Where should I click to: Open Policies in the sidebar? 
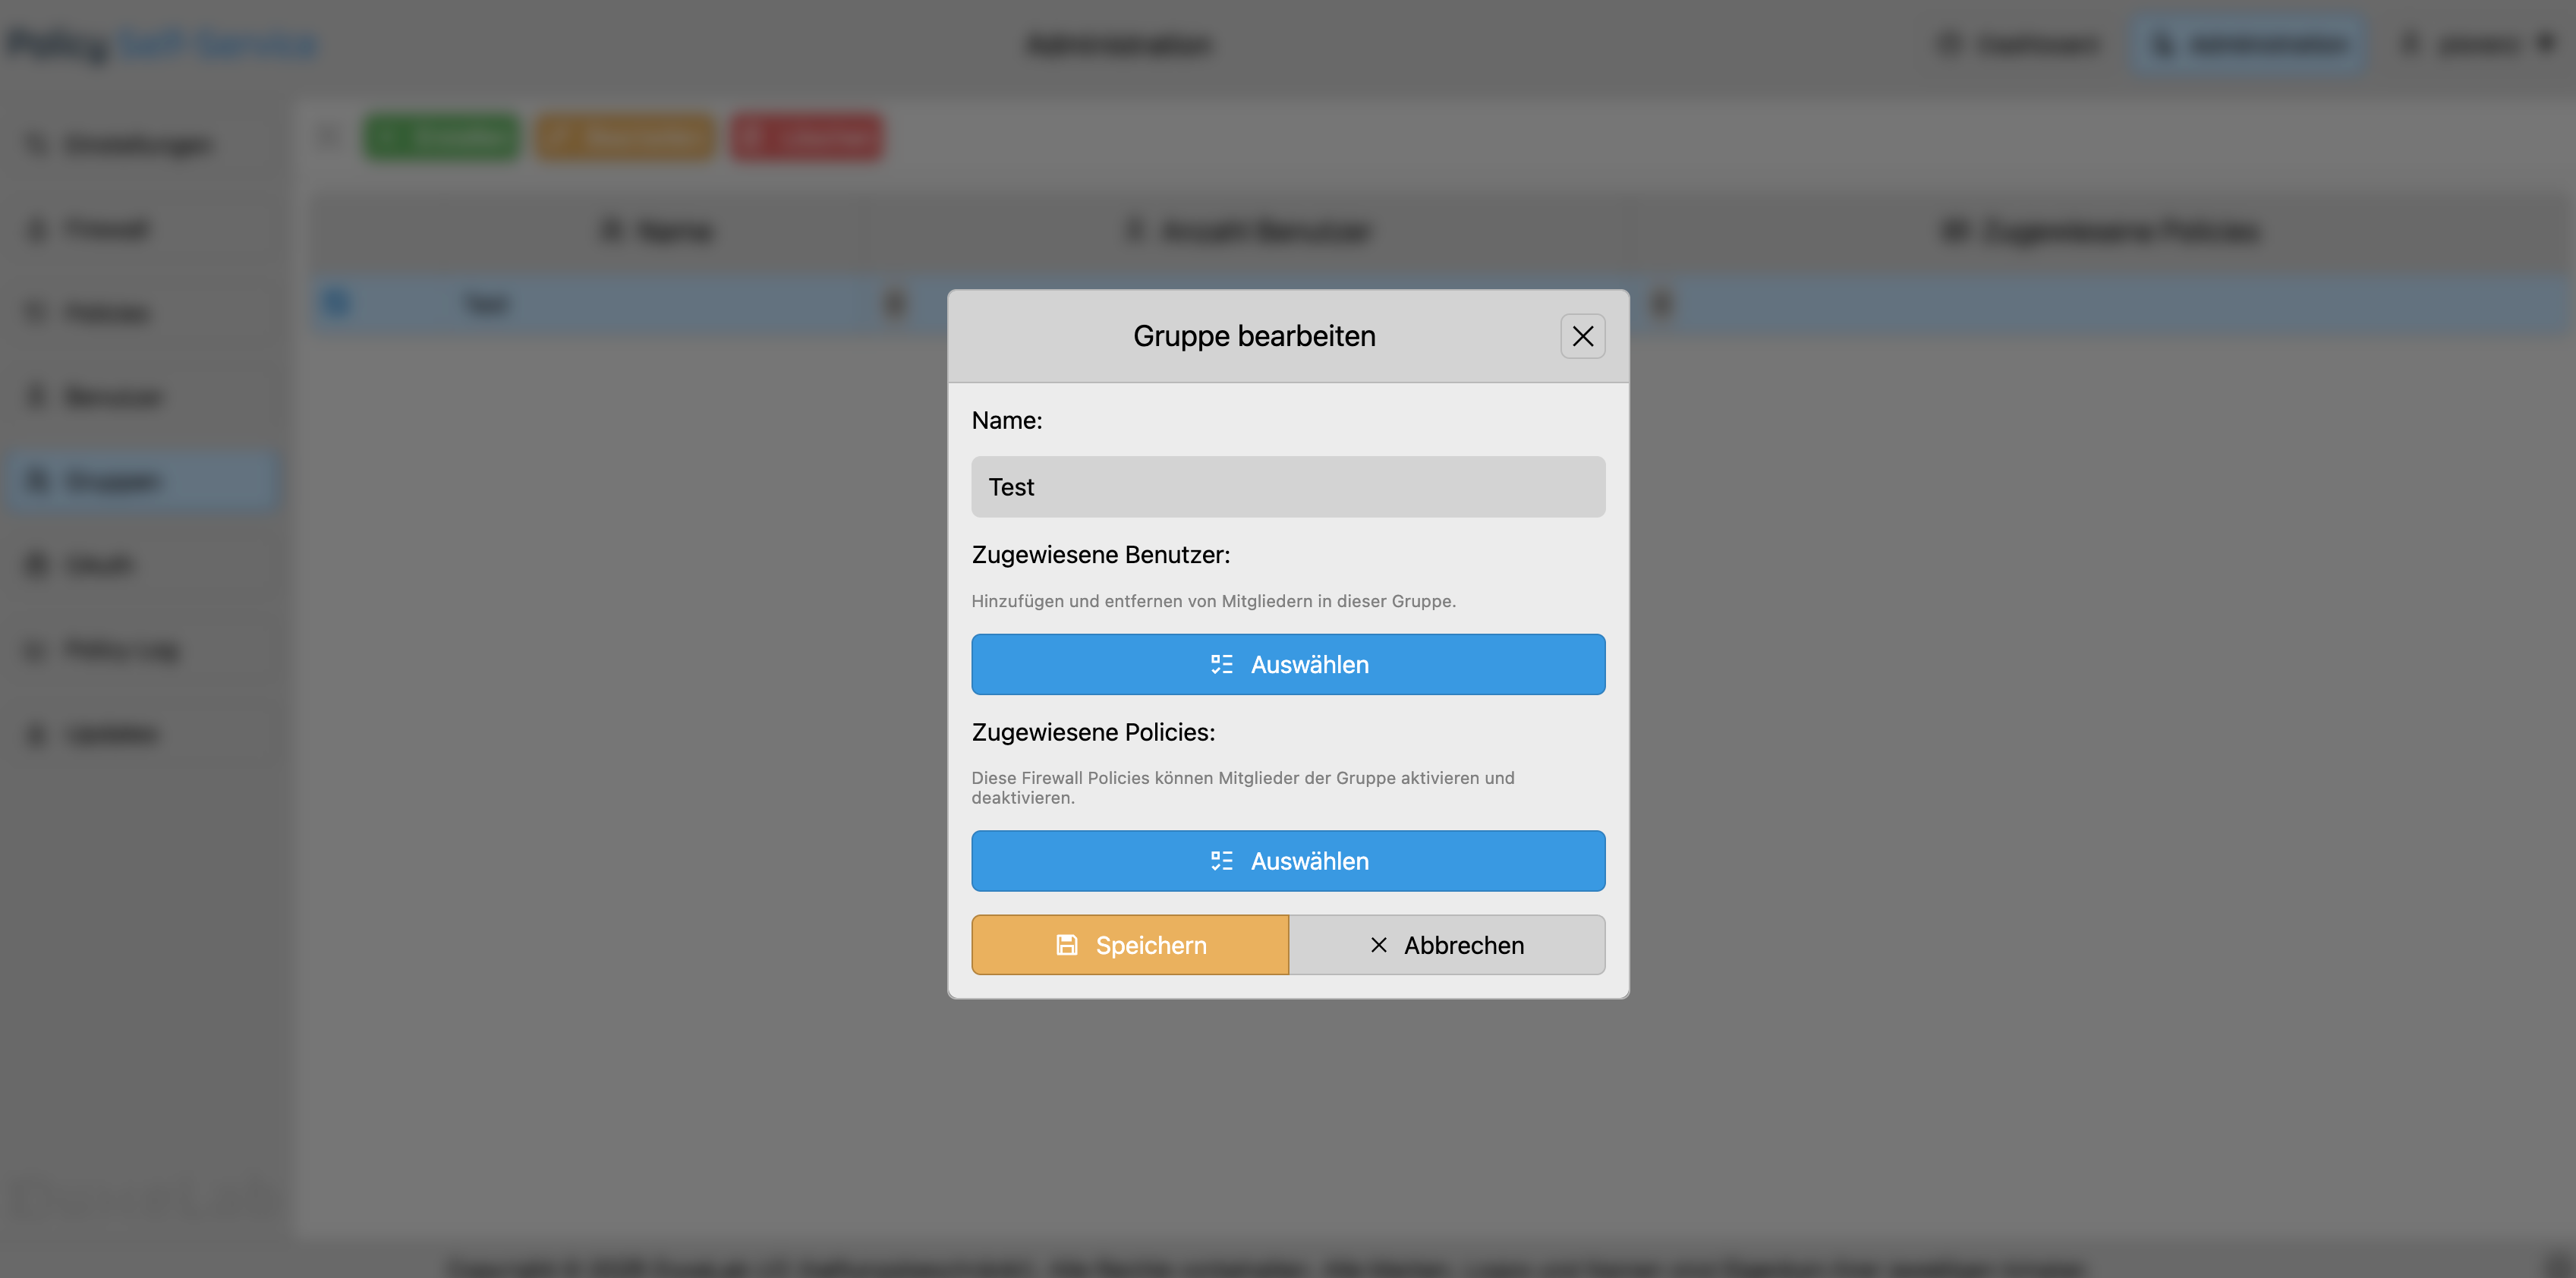pyautogui.click(x=106, y=313)
